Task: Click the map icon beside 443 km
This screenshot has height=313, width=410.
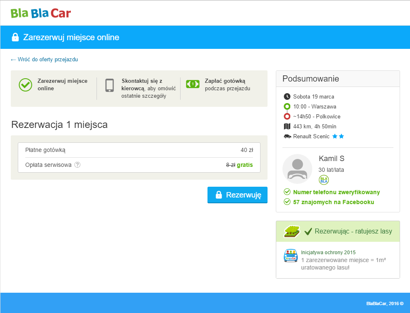Action: click(287, 126)
